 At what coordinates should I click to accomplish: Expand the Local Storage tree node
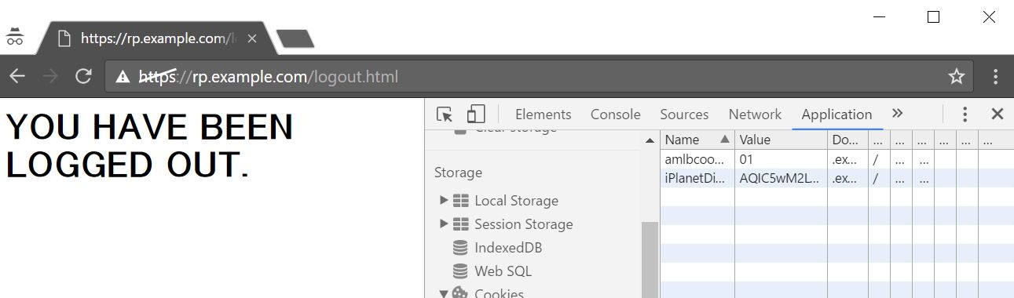(x=445, y=201)
